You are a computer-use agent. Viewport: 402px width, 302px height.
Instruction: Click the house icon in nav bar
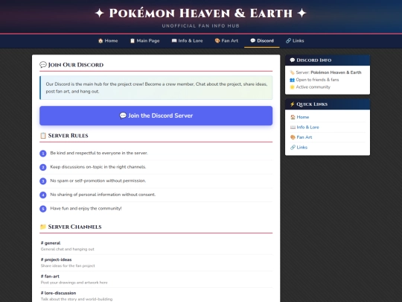click(100, 40)
